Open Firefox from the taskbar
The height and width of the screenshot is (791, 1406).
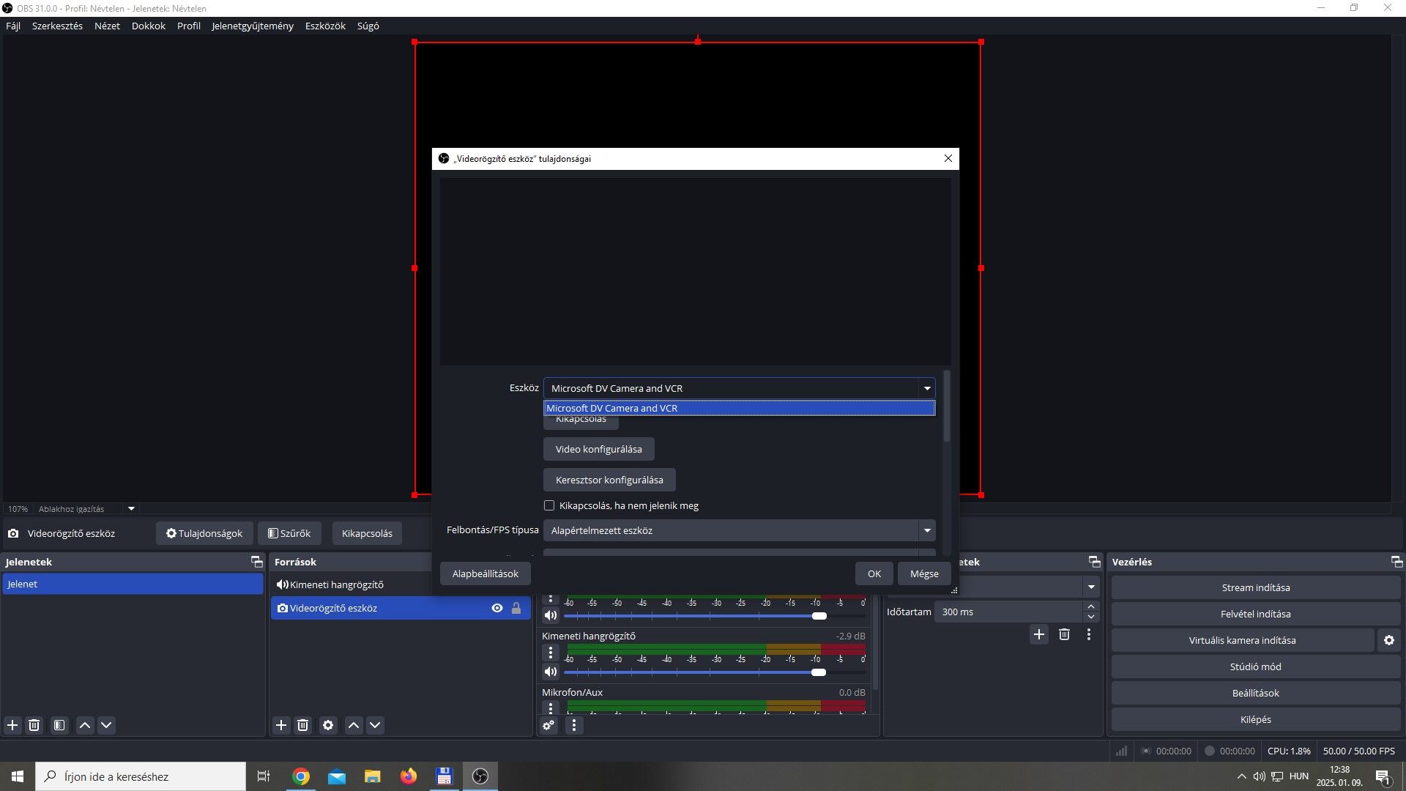[x=409, y=776]
